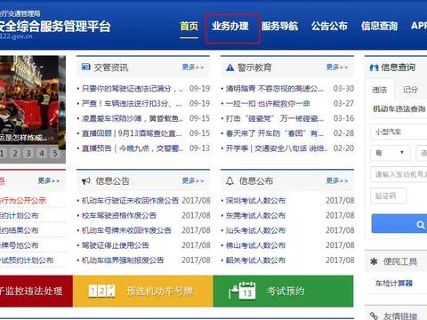Focus the engine number input field
The width and height of the screenshot is (427, 320).
(399, 175)
